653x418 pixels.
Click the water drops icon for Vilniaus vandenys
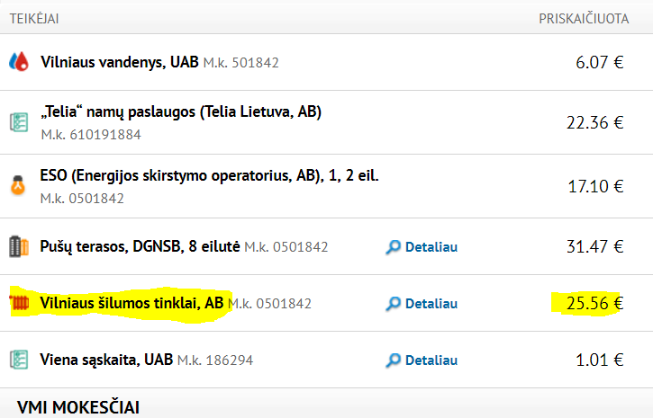click(19, 61)
